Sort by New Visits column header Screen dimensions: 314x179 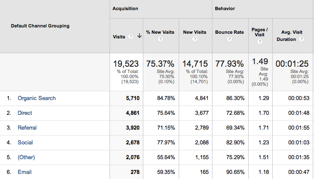[x=195, y=32]
